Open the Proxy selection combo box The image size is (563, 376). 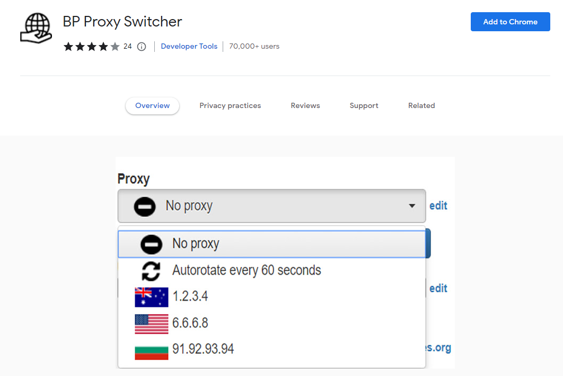click(x=272, y=206)
